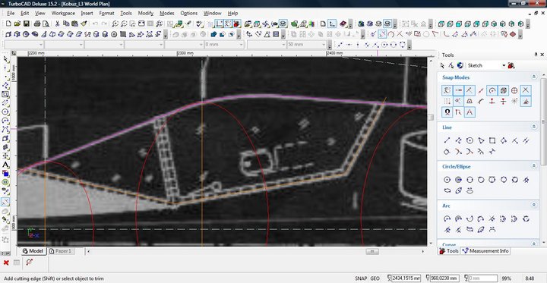The width and height of the screenshot is (547, 283).
Task: Click the Open file folder icon
Action: [17, 24]
